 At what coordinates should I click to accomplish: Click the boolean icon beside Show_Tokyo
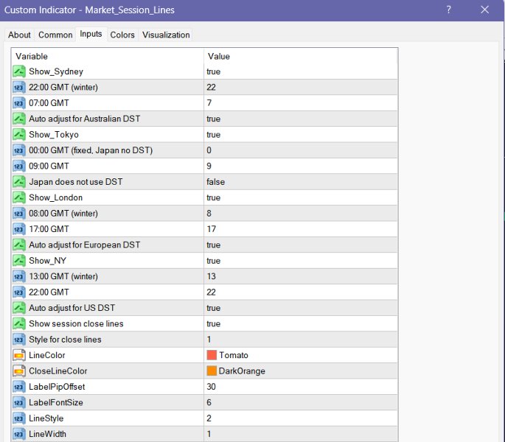[19, 135]
